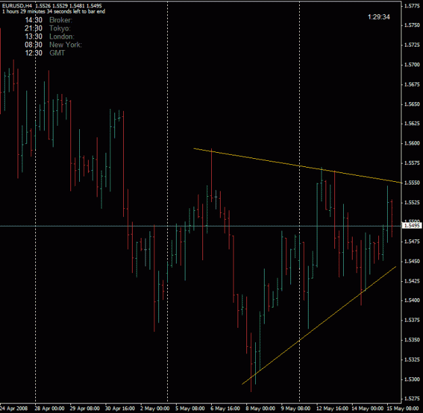The image size is (423, 413).
Task: Click the 14 May 00:00 time label
Action: [368, 408]
